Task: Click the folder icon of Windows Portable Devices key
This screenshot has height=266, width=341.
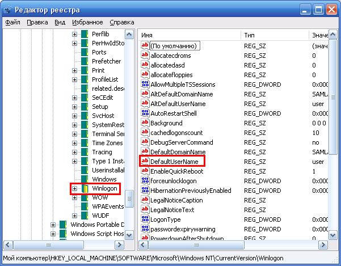Action: point(64,224)
